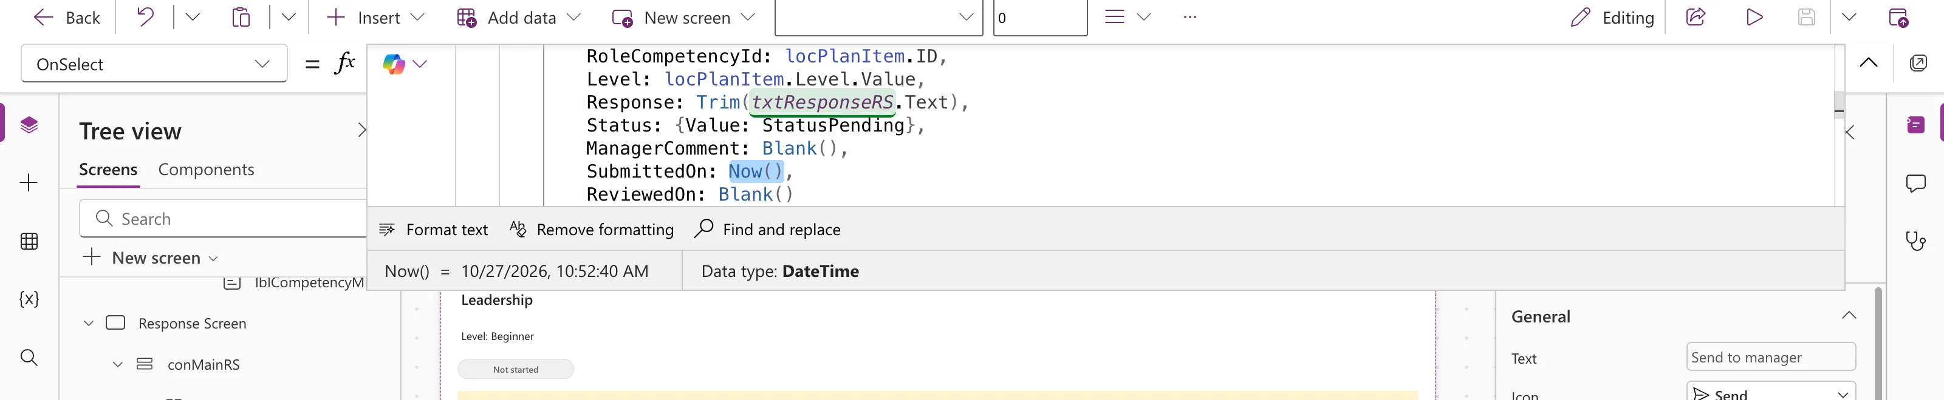Viewport: 1944px width, 400px height.
Task: Open the Icon Send dropdown
Action: pos(1770,393)
